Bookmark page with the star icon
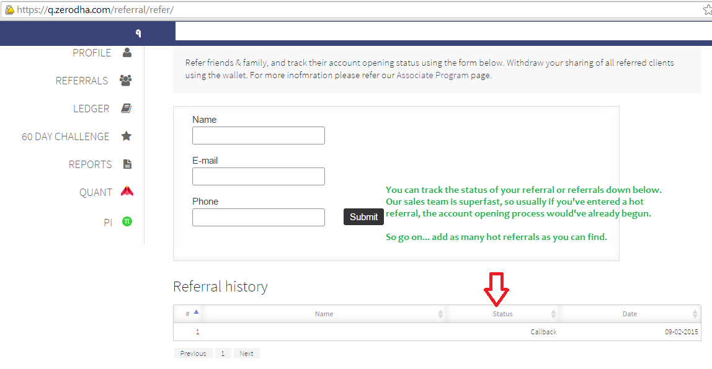The image size is (712, 369). [708, 10]
